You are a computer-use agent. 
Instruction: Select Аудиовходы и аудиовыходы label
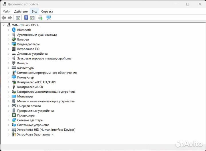pos(37,35)
